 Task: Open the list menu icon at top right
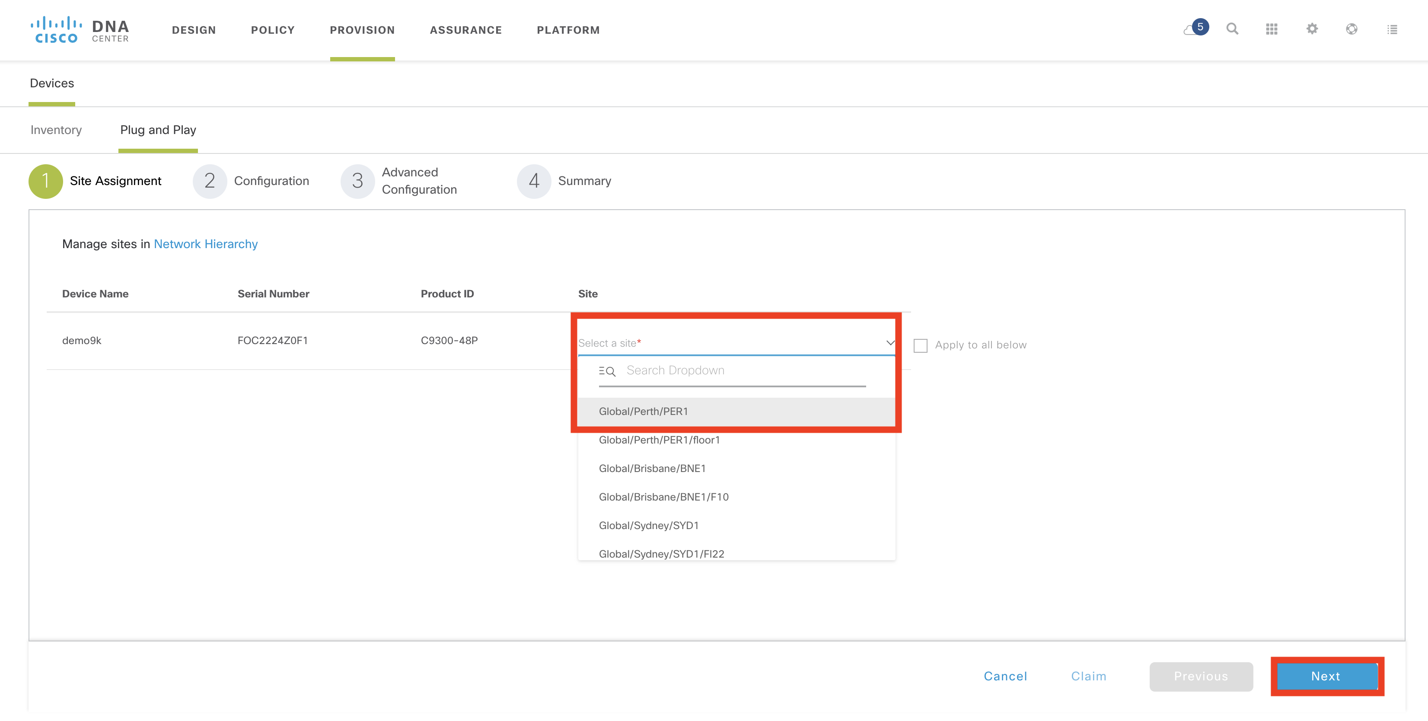1392,29
